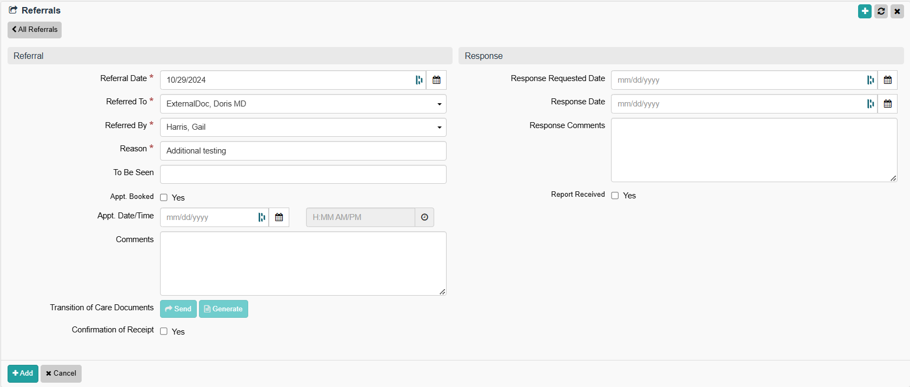
Task: Click in the Response Comments text area
Action: point(754,150)
